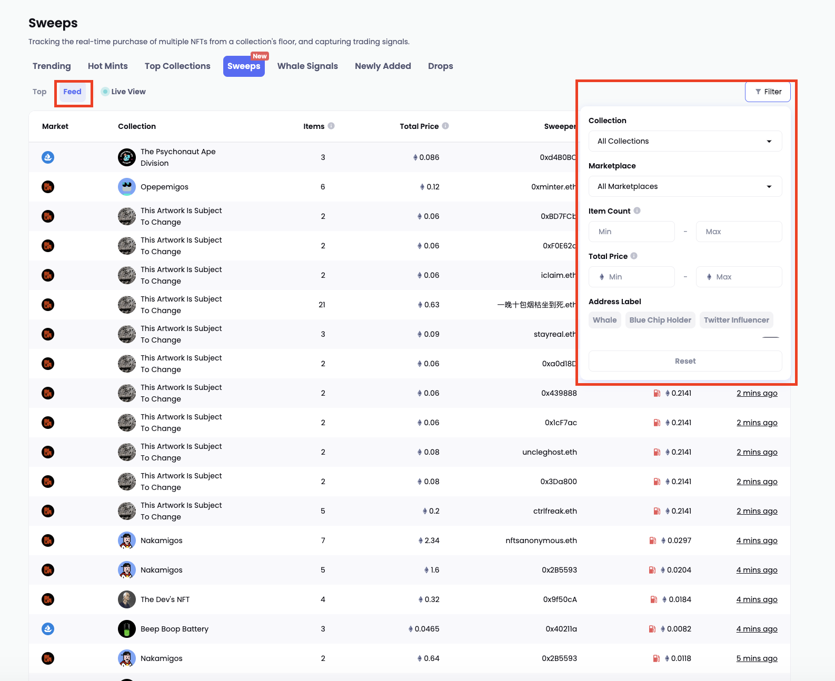This screenshot has width=835, height=681.
Task: Click the Total Price column info icon
Action: click(x=445, y=126)
